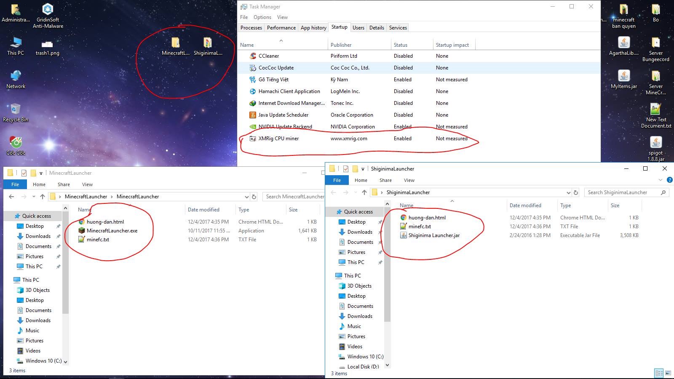The height and width of the screenshot is (379, 674).
Task: Select the AgarthaLib jar file on desktop
Action: click(x=624, y=46)
